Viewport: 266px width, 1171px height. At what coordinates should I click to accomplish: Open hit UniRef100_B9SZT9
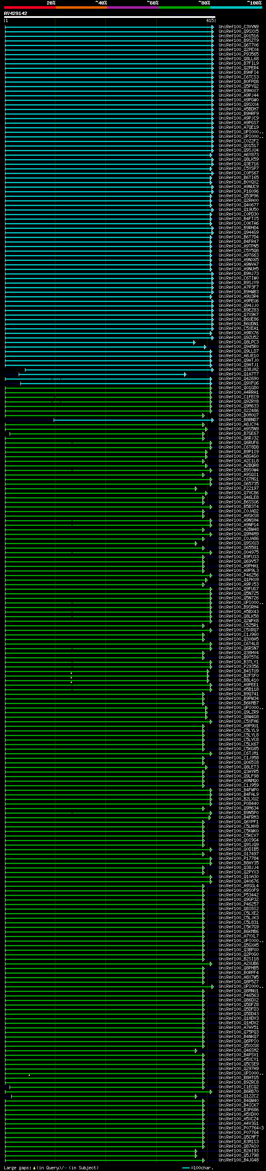(238, 40)
